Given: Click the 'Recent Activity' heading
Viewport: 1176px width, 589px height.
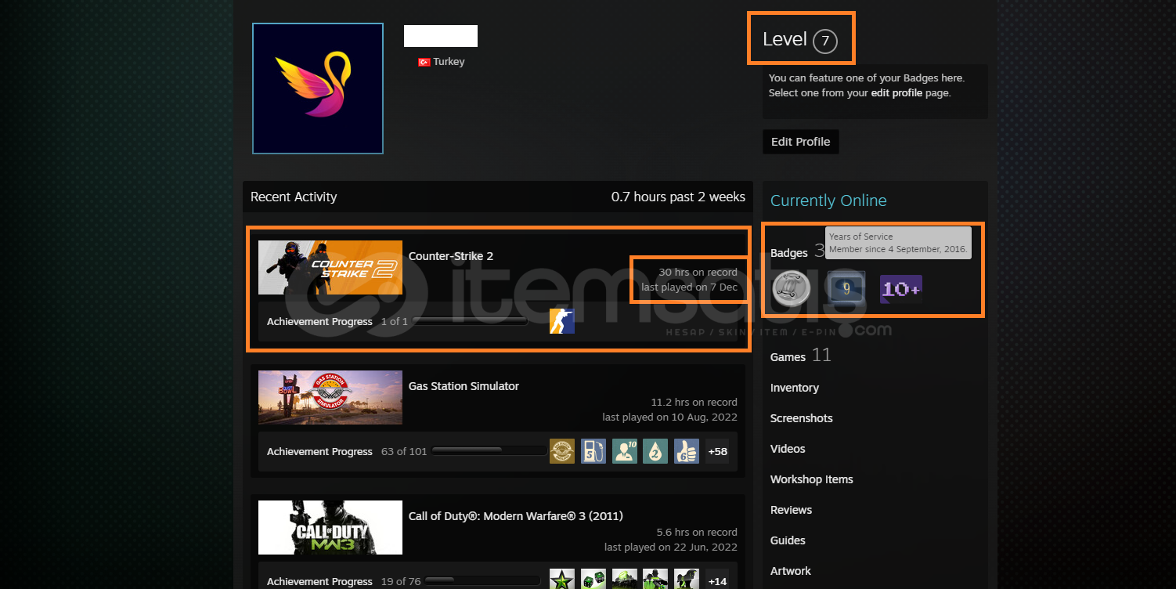Looking at the screenshot, I should point(294,197).
